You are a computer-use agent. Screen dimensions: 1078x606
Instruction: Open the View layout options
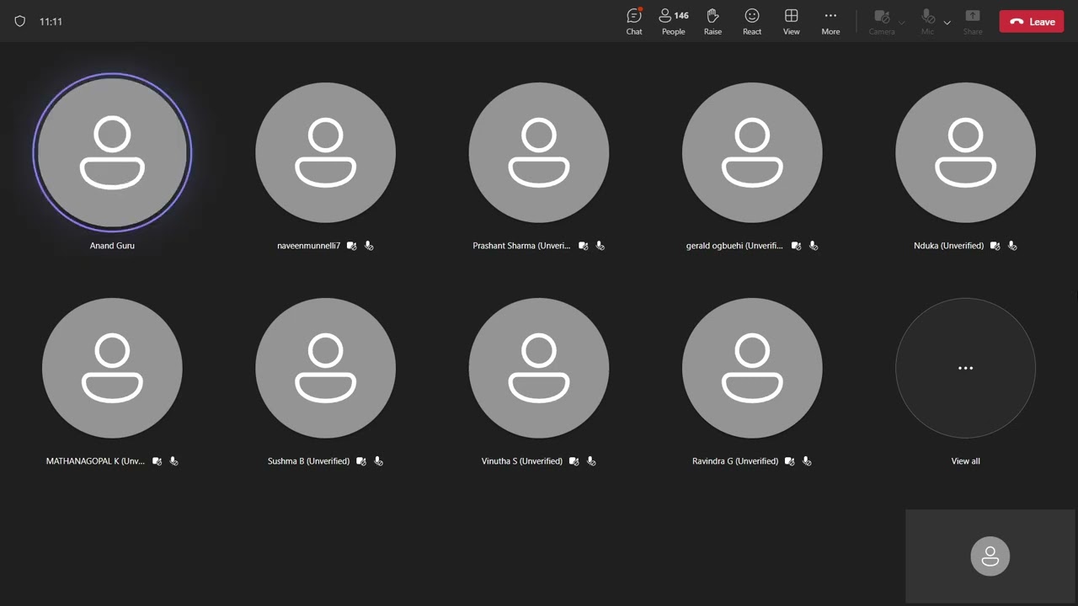click(x=792, y=22)
